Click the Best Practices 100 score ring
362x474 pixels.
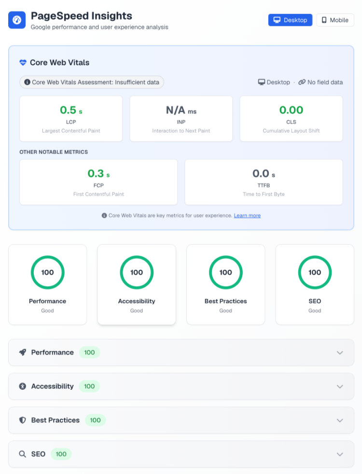pyautogui.click(x=226, y=272)
